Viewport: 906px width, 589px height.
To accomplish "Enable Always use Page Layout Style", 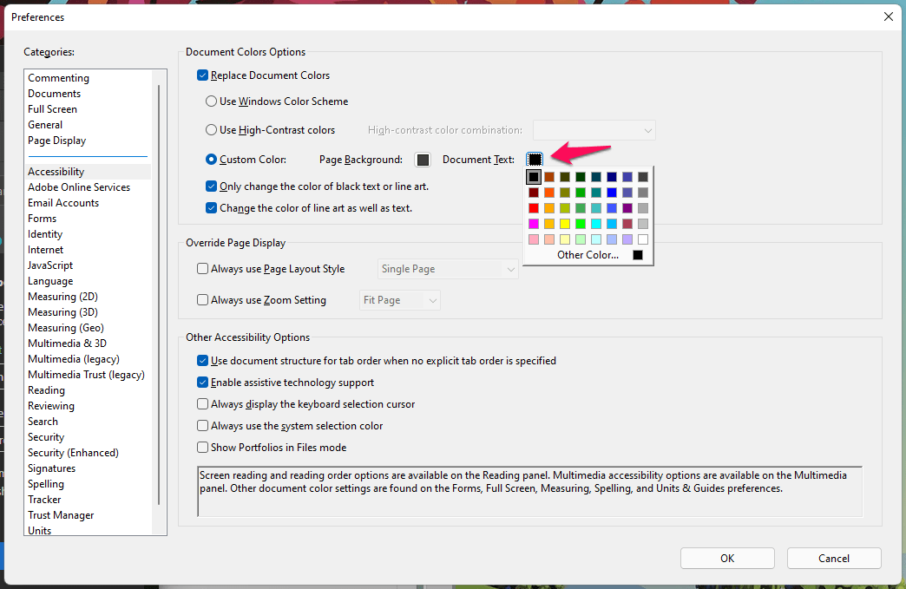I will click(x=203, y=269).
